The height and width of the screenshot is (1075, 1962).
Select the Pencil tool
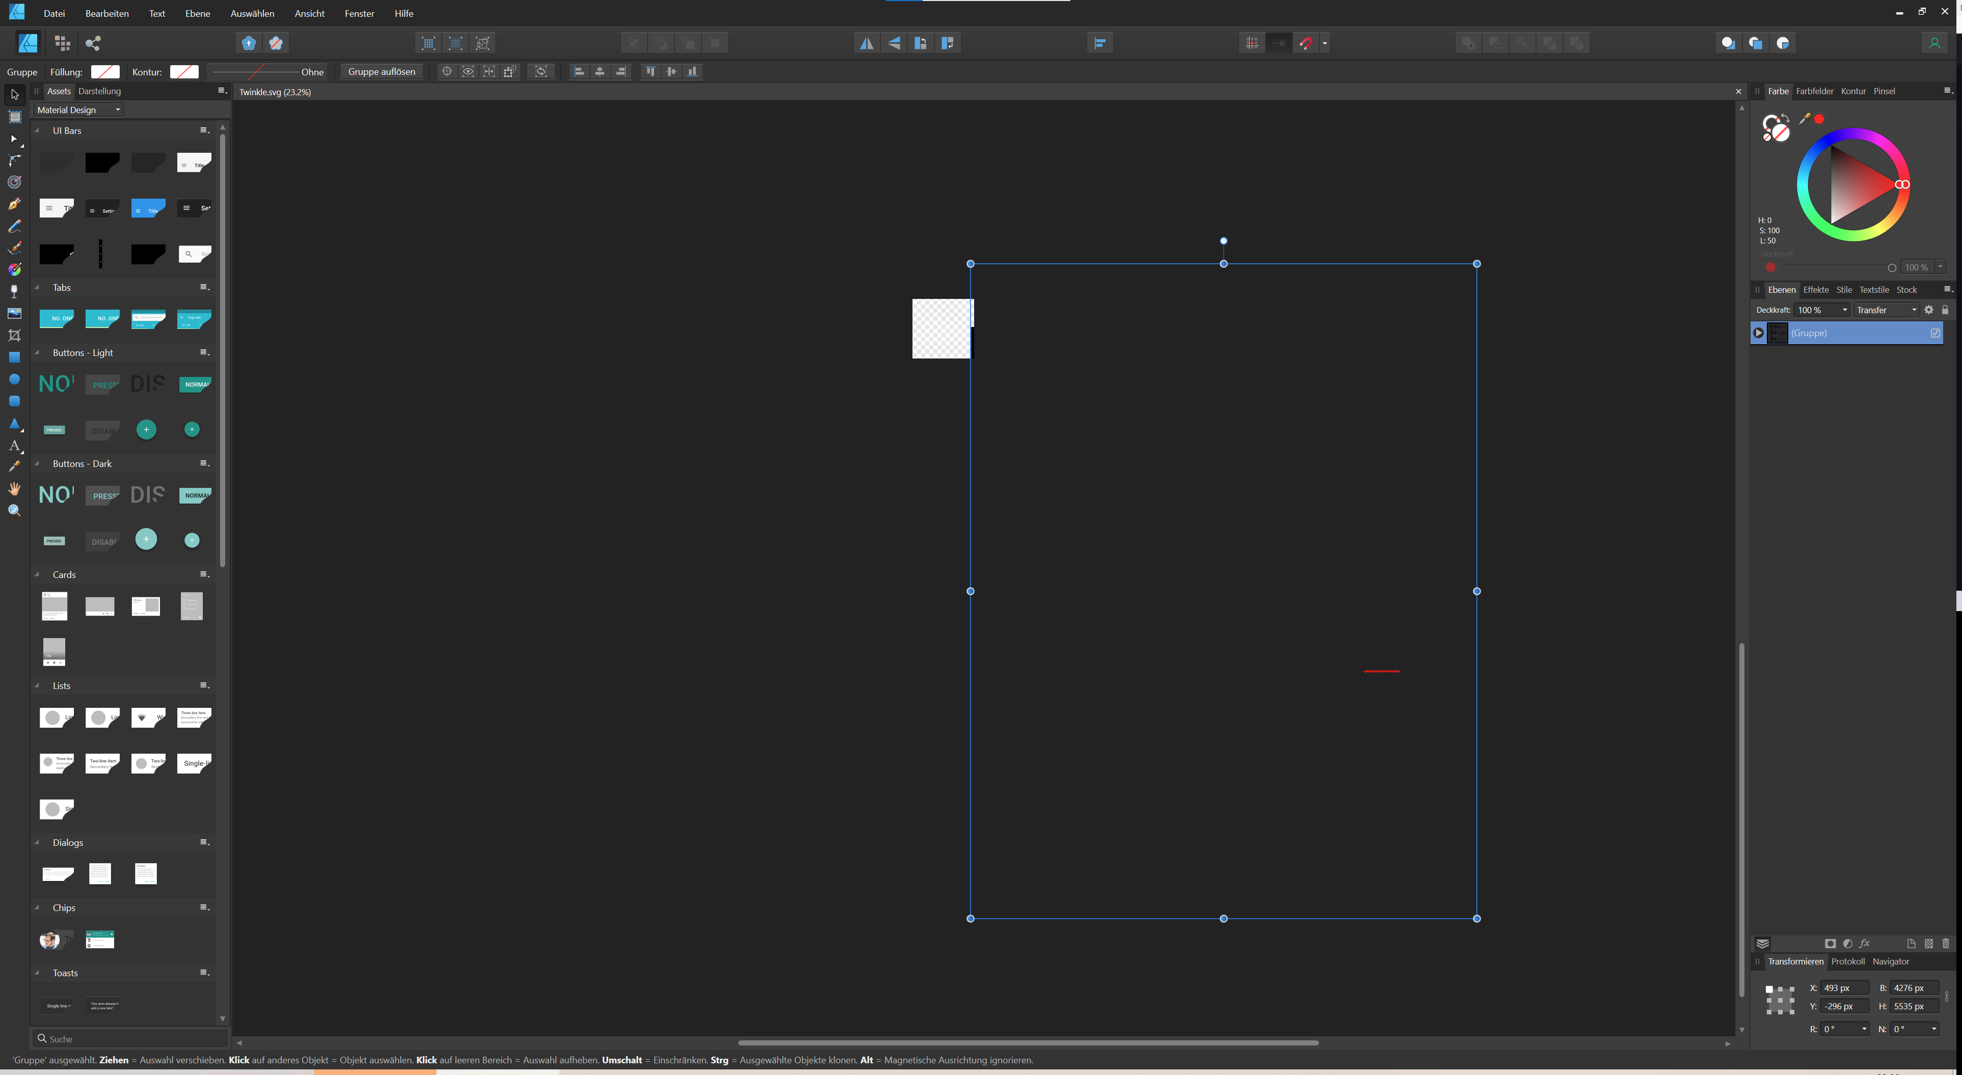(14, 226)
